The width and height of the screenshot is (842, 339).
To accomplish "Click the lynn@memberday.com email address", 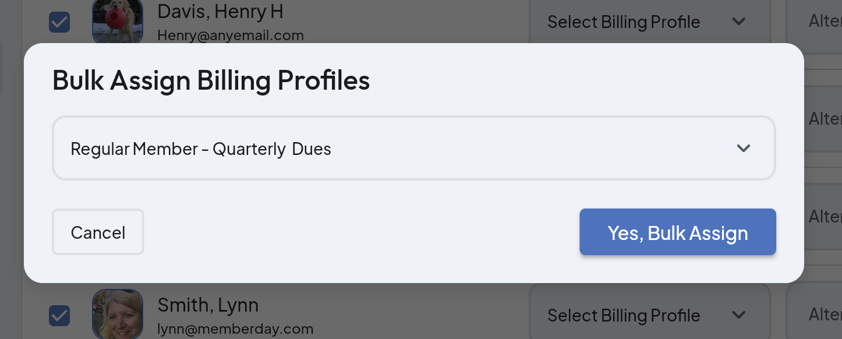I will click(x=235, y=329).
